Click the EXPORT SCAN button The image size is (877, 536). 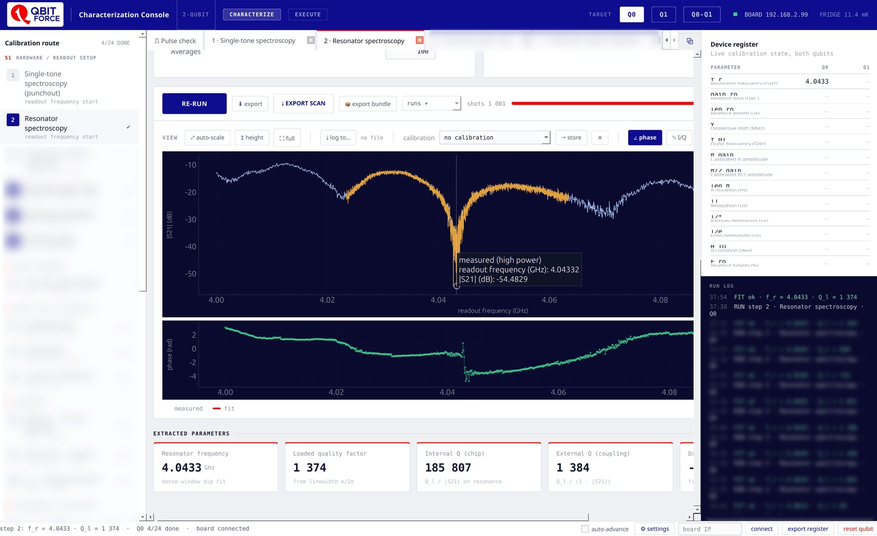303,103
